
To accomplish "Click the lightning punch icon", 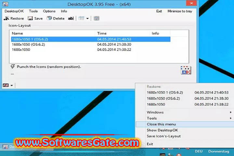I will pos(13,66).
